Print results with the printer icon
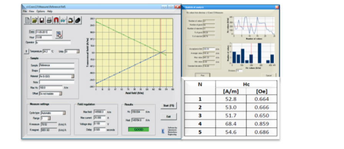The image size is (344, 149). pyautogui.click(x=49, y=20)
